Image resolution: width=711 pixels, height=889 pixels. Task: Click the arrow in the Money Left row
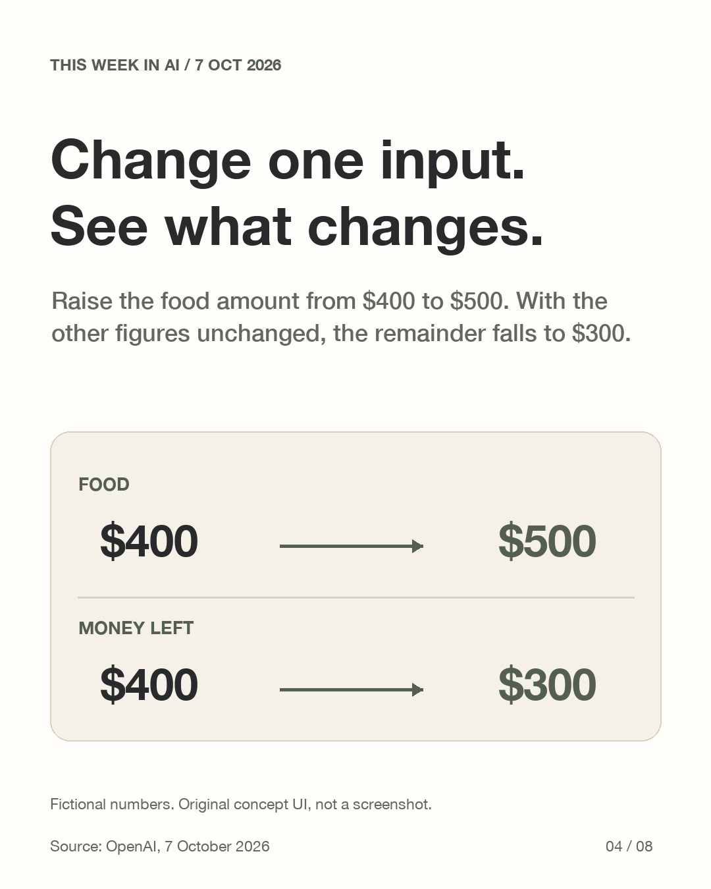click(x=352, y=689)
